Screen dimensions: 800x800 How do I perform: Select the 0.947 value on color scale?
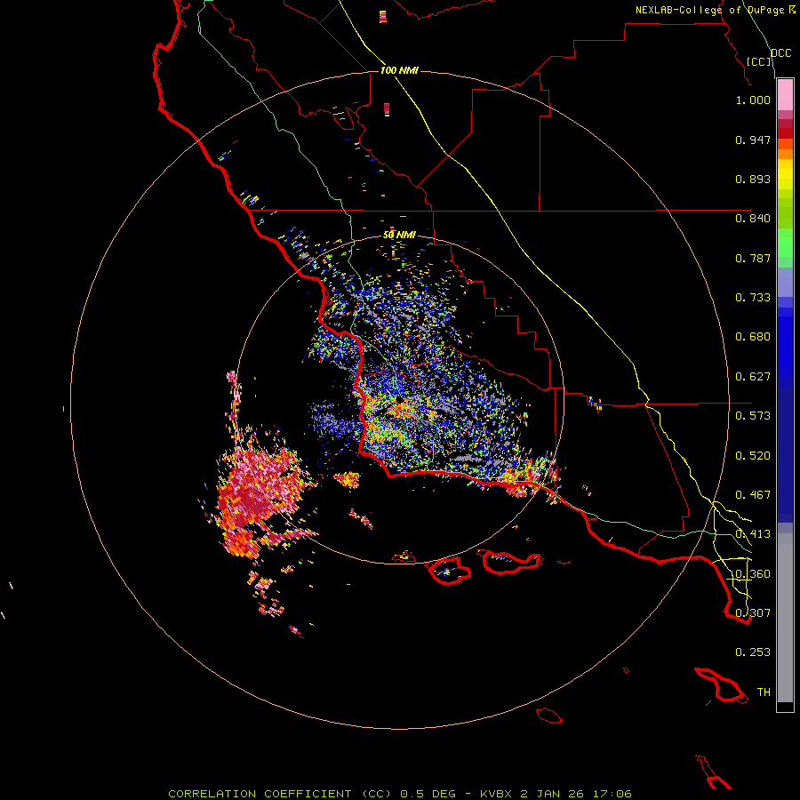[x=753, y=140]
